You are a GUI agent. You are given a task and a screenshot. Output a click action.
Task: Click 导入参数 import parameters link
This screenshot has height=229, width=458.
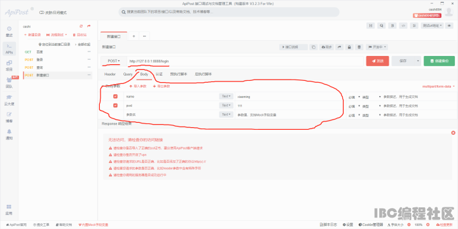(138, 87)
